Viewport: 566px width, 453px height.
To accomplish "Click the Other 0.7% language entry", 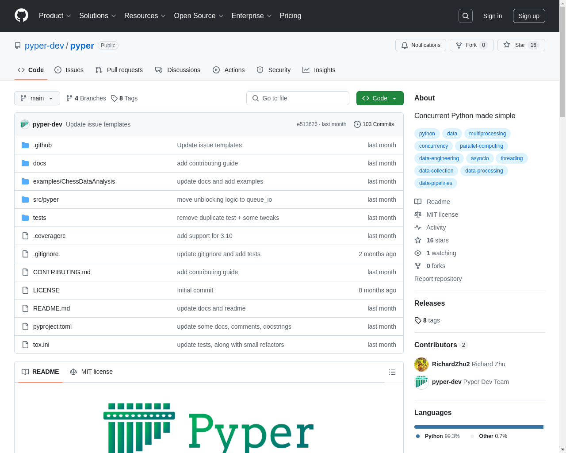I will pos(489,436).
